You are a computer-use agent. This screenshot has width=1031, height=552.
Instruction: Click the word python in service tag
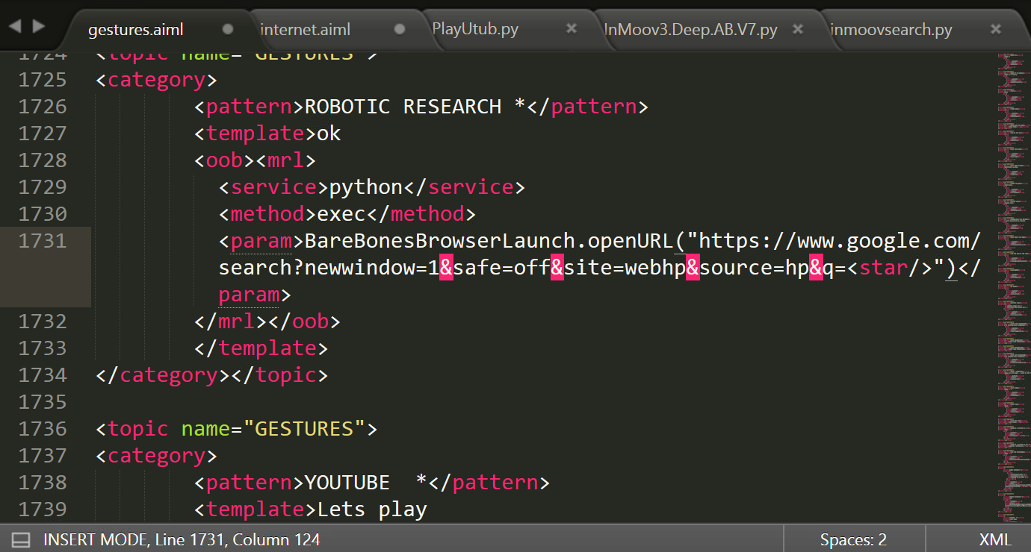[x=366, y=187]
